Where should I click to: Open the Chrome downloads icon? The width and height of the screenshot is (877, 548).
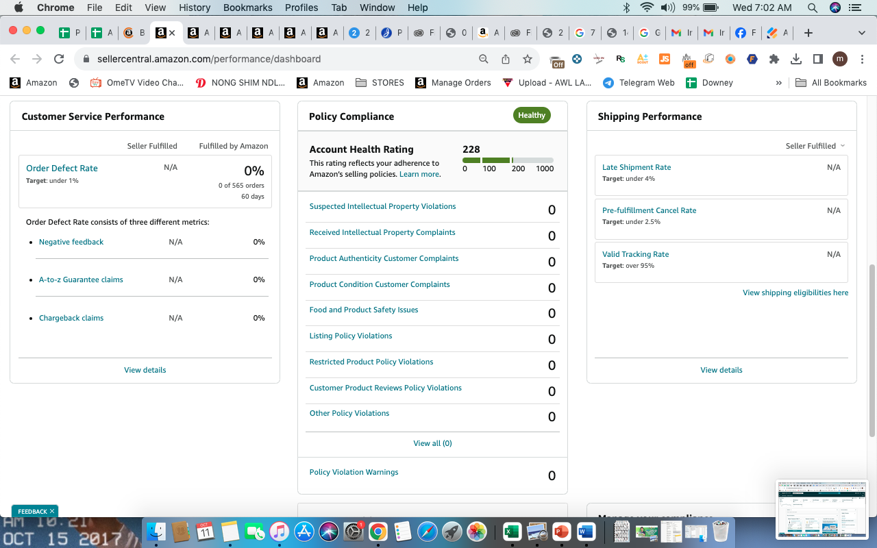796,59
